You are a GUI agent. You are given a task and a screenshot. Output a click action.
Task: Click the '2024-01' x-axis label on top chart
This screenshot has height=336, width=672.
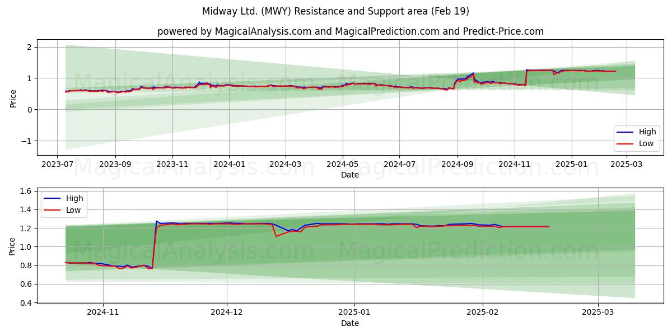click(x=229, y=165)
